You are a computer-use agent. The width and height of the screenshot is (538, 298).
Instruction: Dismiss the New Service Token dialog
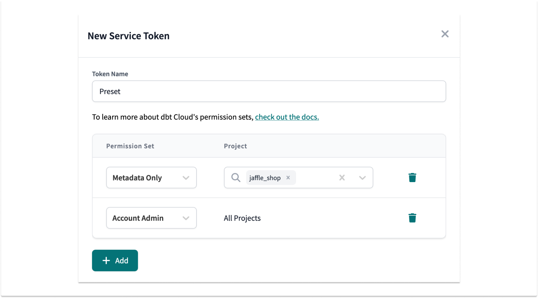[x=445, y=34]
